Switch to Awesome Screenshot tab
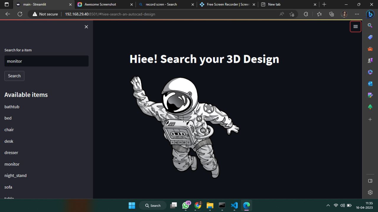The width and height of the screenshot is (378, 212). click(x=100, y=4)
